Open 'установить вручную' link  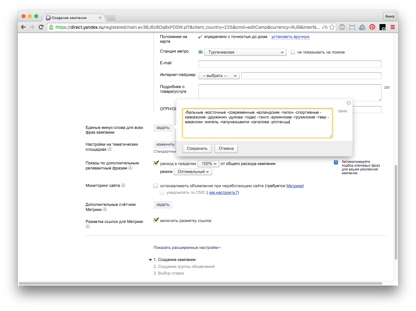point(290,37)
